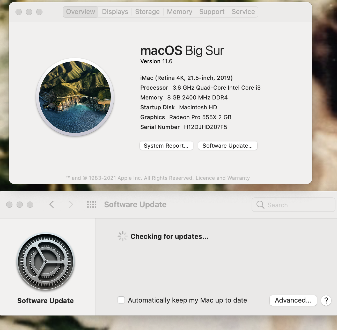Screen dimensions: 337x330
Task: Open the Support tab
Action: pos(212,12)
